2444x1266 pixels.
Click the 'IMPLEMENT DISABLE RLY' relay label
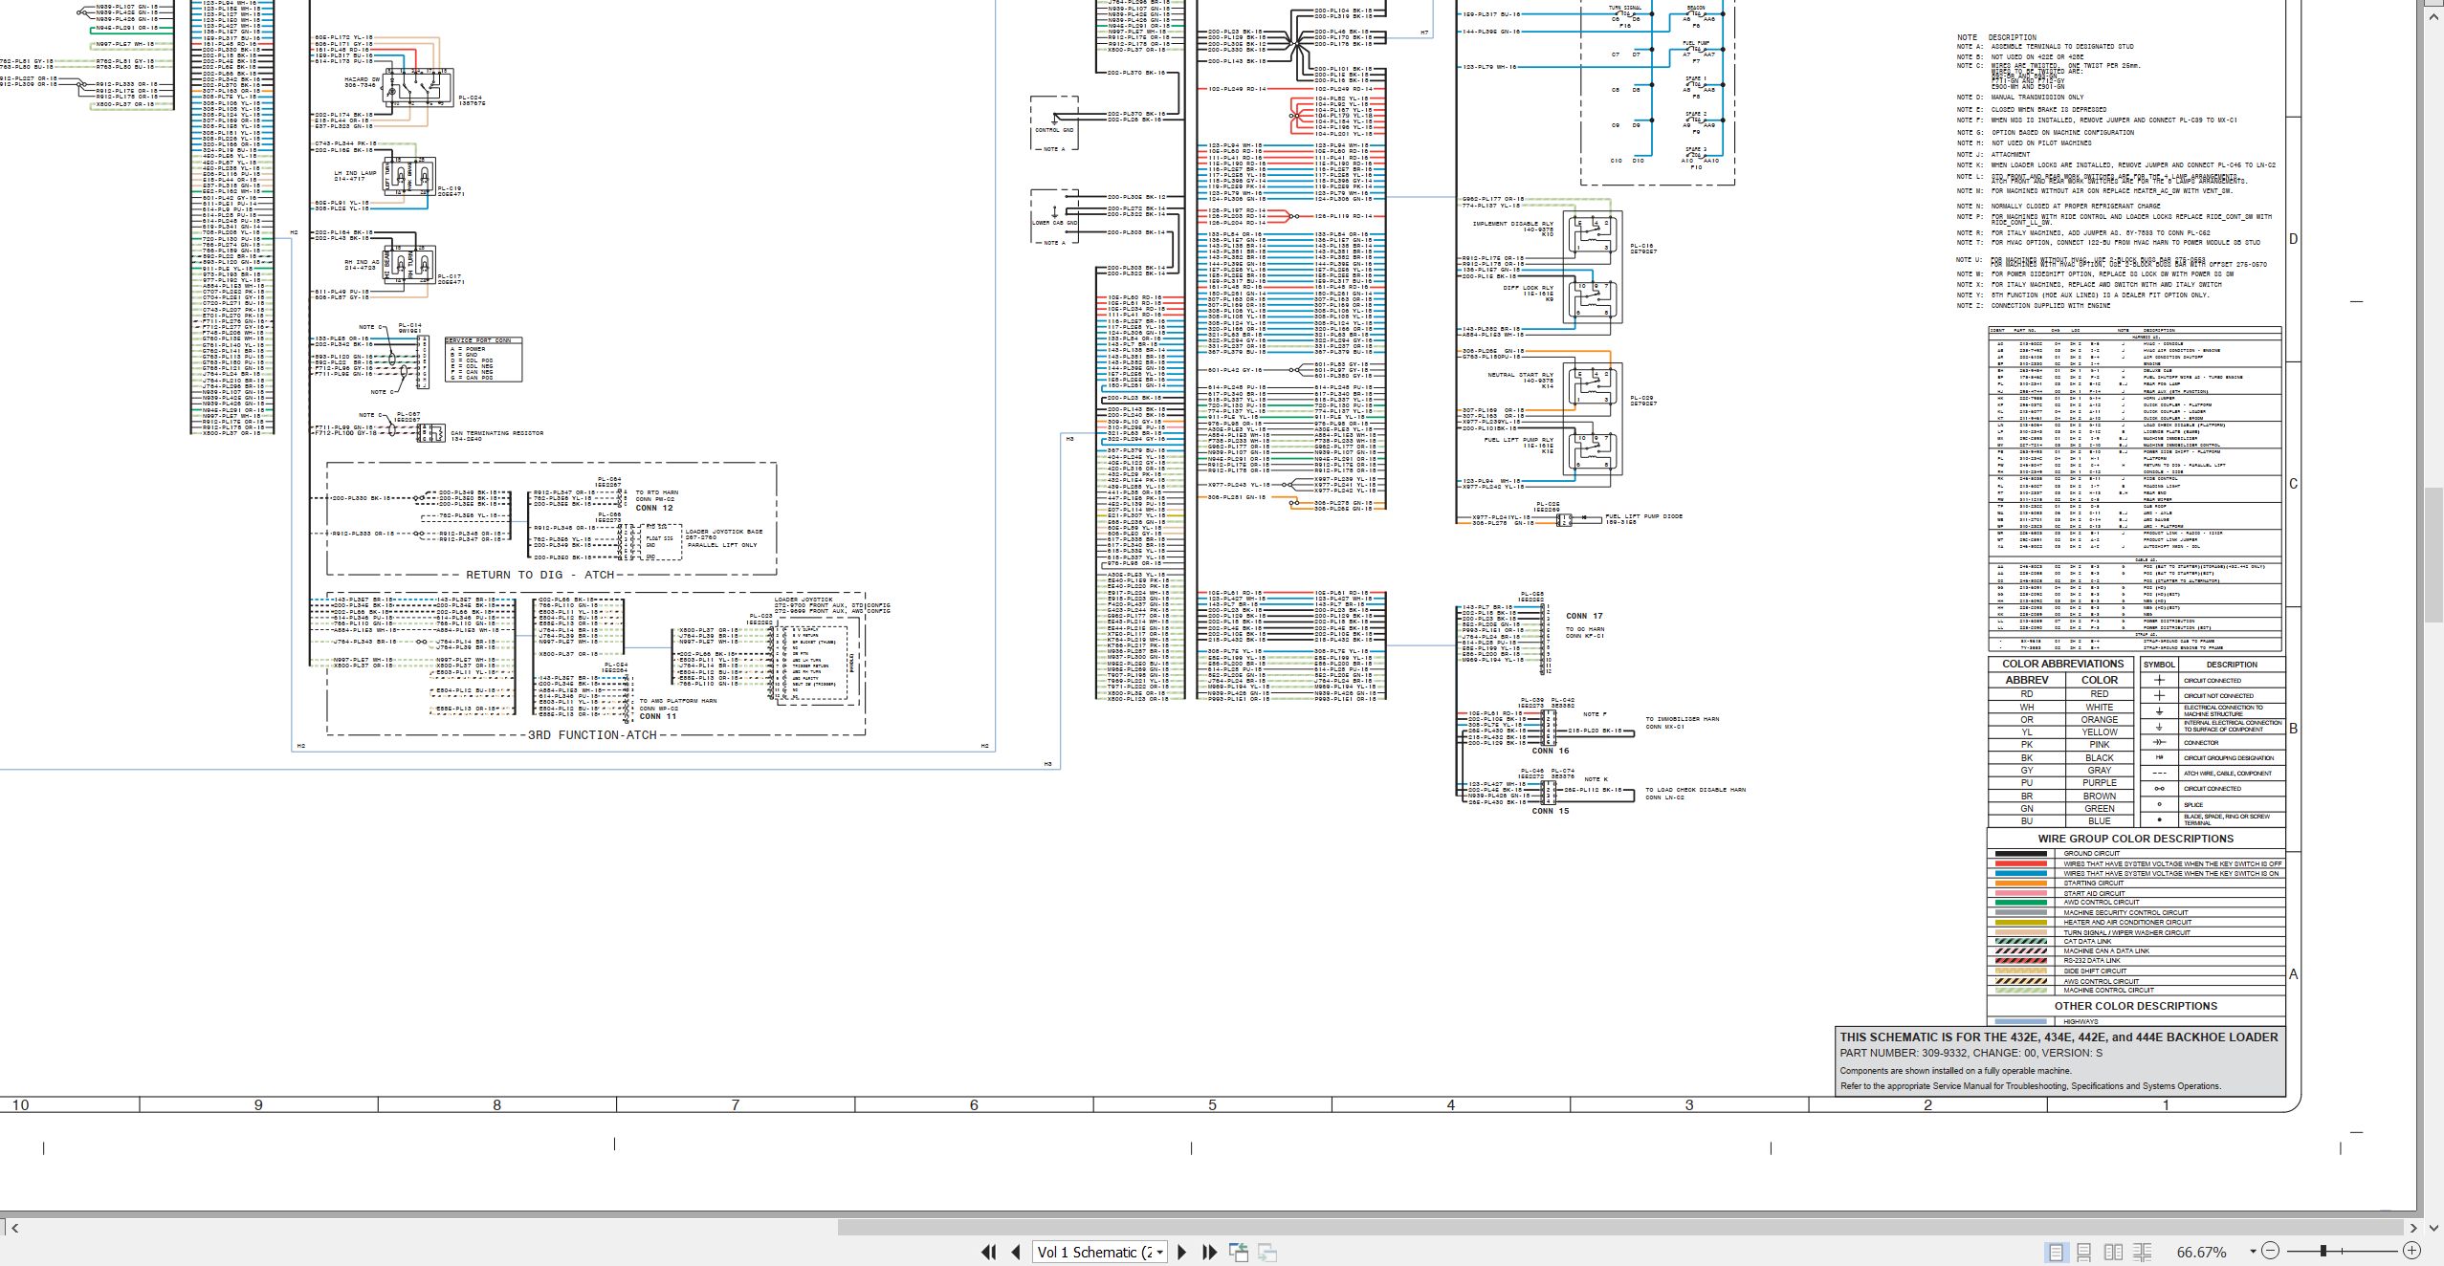pos(1512,224)
